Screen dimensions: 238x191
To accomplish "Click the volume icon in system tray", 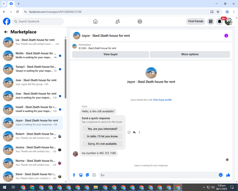I will point(213,187).
